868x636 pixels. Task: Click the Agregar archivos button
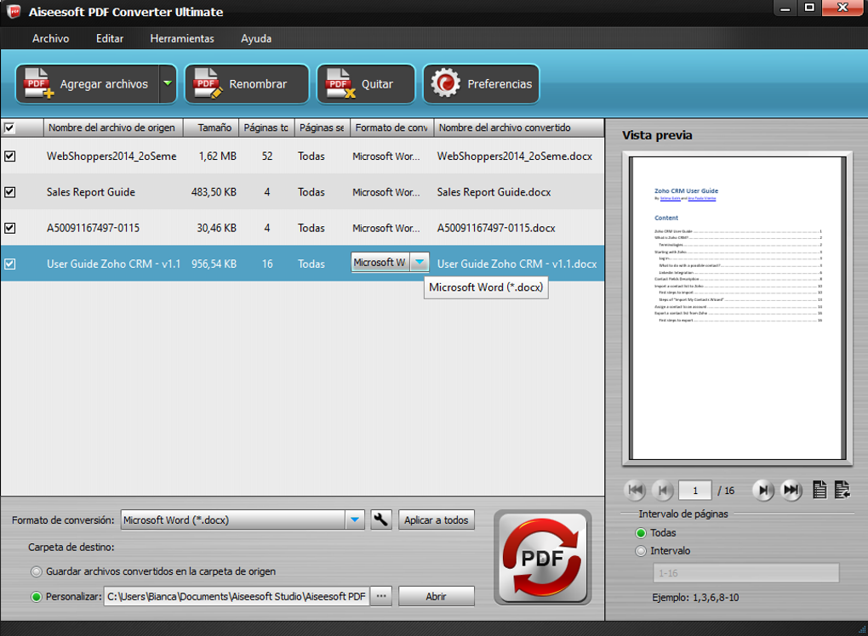coord(88,84)
